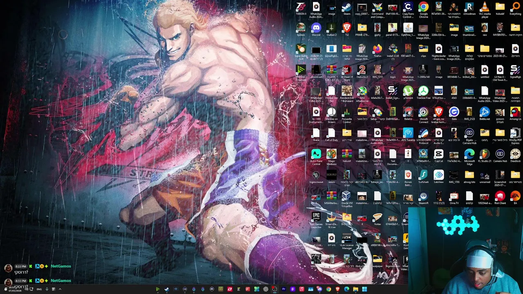This screenshot has height=294, width=523.
Task: Open the Ubisoft Connect shortcut
Action: click(x=423, y=115)
